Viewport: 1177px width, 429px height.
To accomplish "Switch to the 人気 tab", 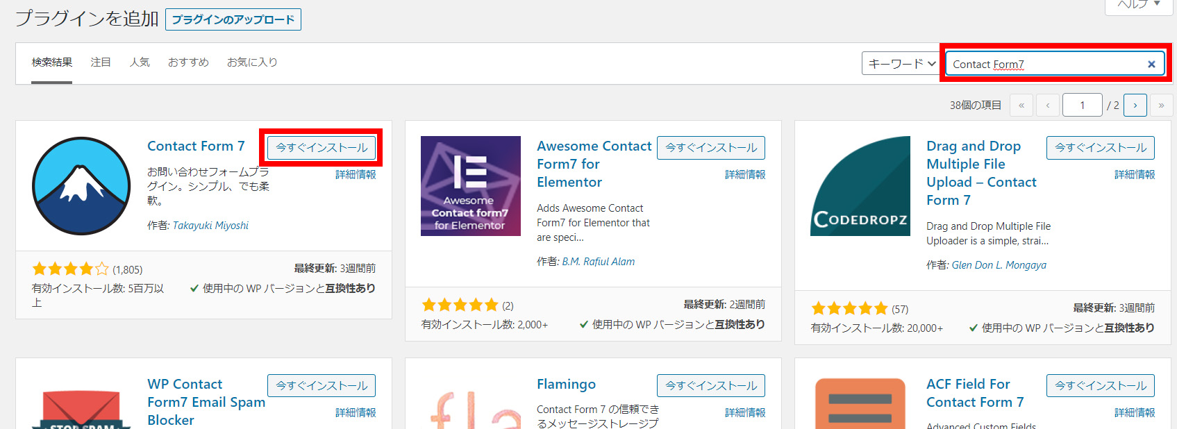I will tap(140, 62).
